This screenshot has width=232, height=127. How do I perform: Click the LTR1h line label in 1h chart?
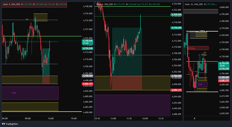[202, 31]
